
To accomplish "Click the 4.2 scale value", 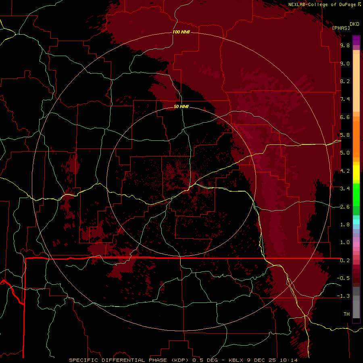I will tap(345, 171).
